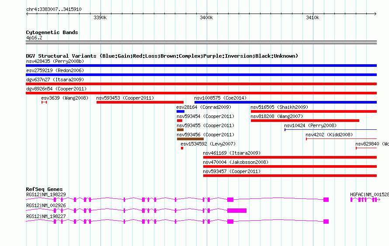Click the RGS12|NM_198227 gene model
This screenshot has height=246, width=389.
(x=177, y=222)
